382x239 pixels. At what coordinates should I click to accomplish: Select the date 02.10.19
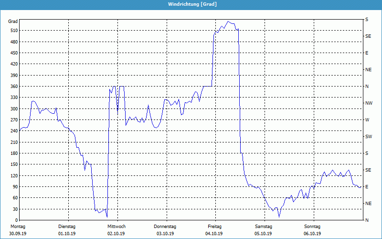(116, 234)
